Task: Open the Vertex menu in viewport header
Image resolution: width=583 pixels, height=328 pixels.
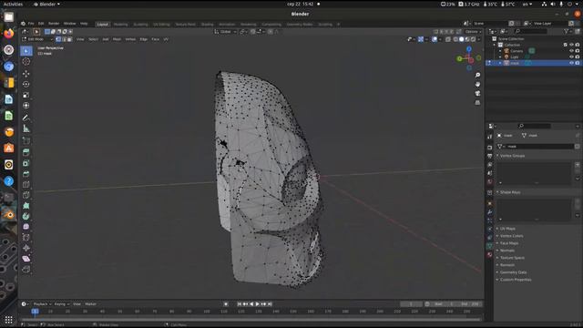Action: point(130,39)
